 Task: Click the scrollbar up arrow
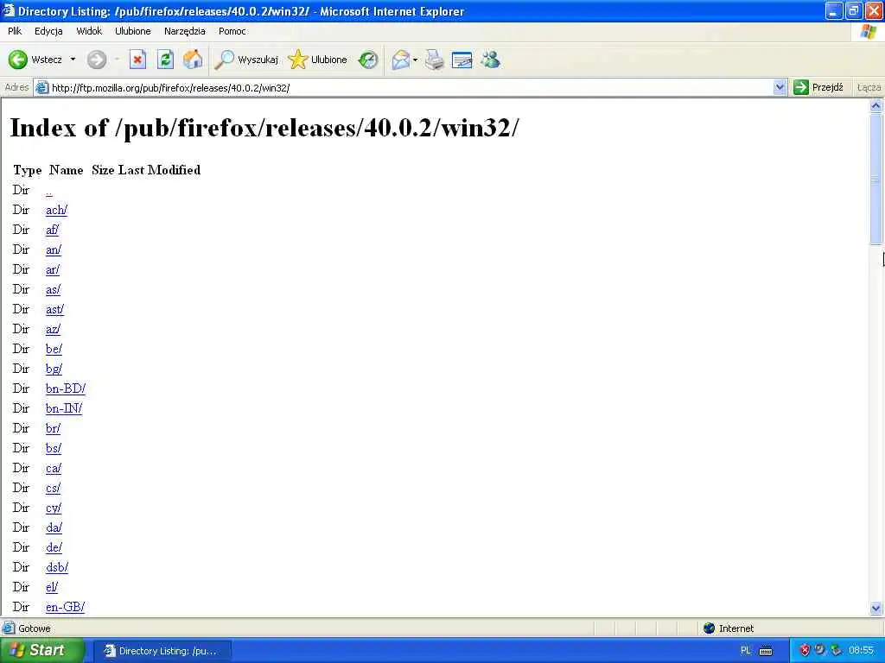point(875,105)
